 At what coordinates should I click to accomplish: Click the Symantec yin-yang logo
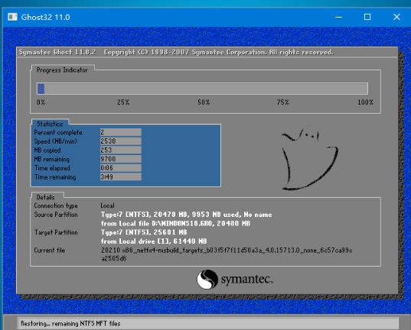point(207,280)
